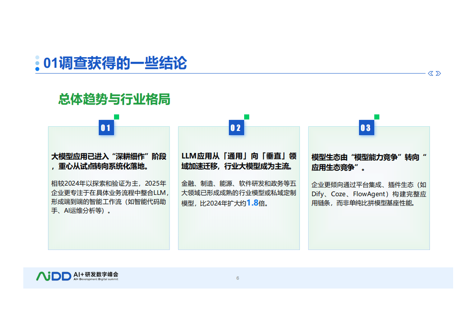476x336 pixels.
Task: Click the page number 6 in the footer
Action: coord(238,278)
